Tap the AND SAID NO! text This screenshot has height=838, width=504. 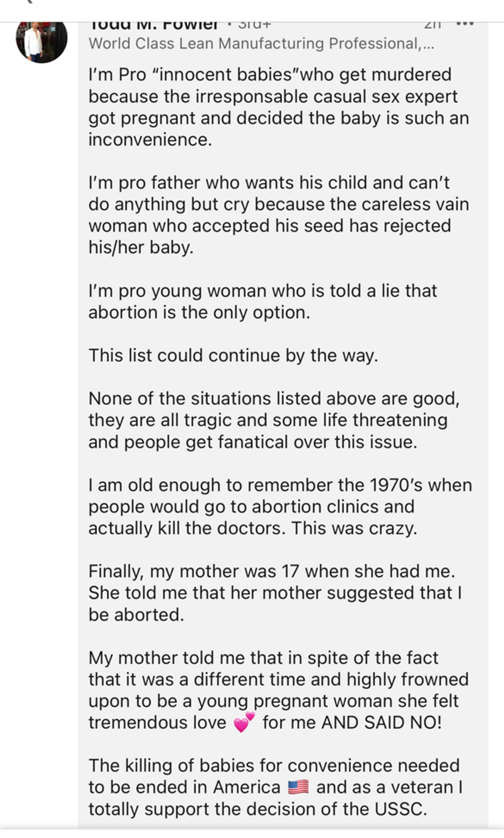click(382, 723)
